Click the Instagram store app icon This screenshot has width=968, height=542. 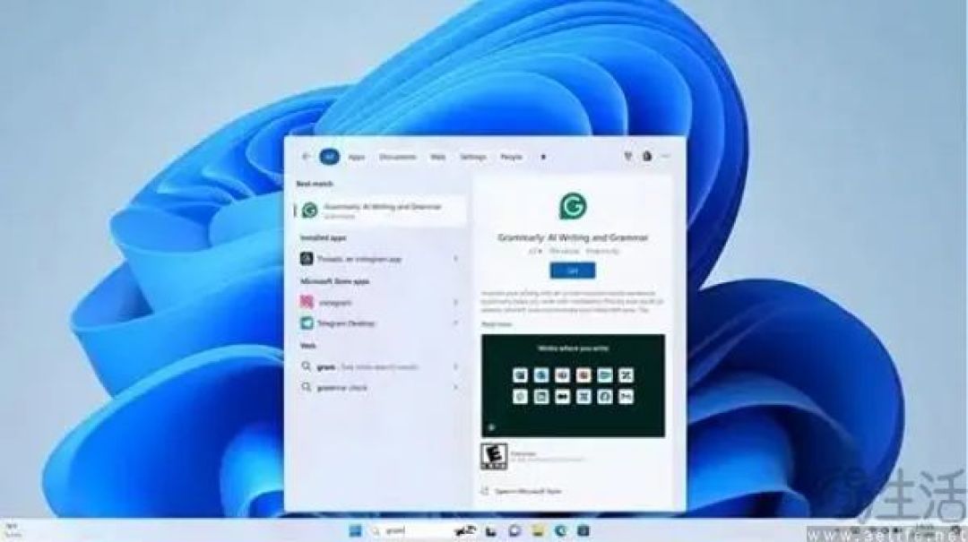point(307,302)
